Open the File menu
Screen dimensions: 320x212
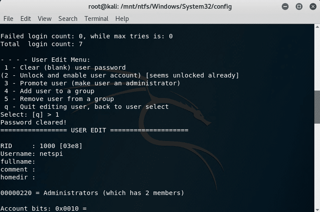(8, 19)
